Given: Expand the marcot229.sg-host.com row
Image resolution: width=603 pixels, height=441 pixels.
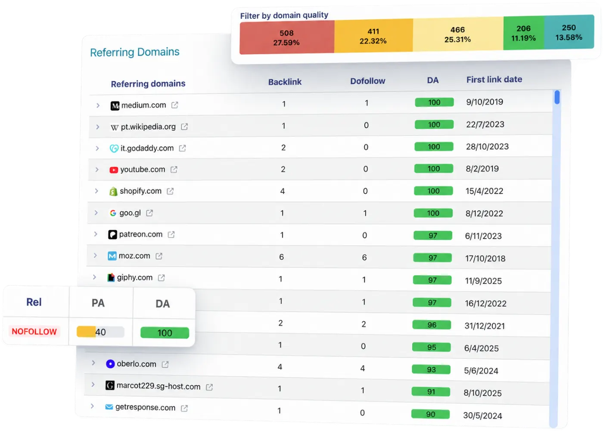Looking at the screenshot, I should 93,385.
